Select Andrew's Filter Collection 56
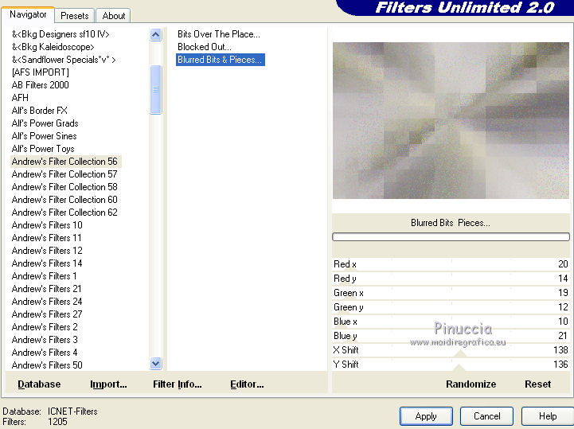The width and height of the screenshot is (574, 429). click(x=64, y=162)
